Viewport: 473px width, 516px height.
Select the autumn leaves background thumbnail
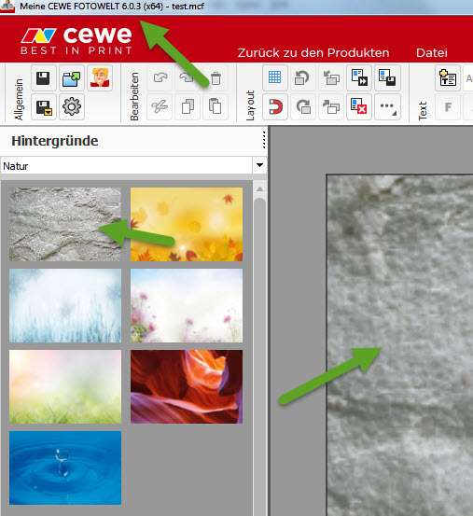click(x=187, y=225)
